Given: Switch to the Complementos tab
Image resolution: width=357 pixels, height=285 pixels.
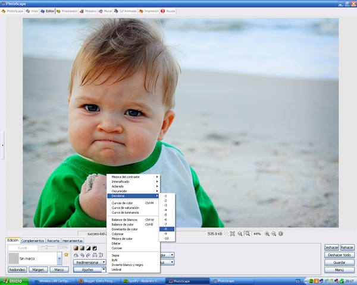Looking at the screenshot, I should pos(33,240).
